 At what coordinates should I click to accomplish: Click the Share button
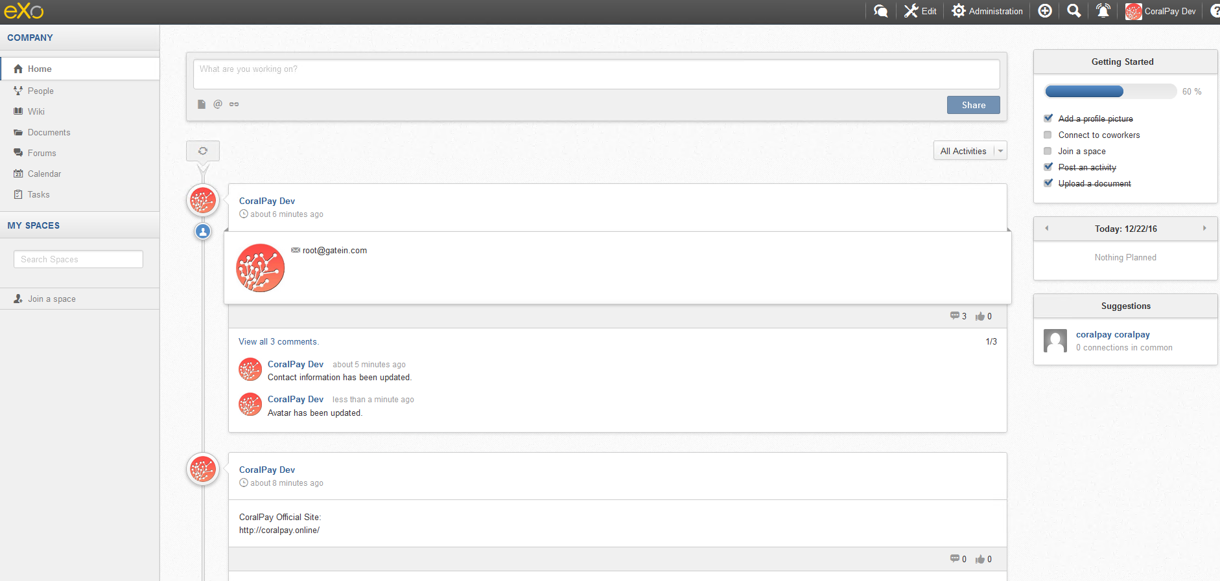[973, 105]
